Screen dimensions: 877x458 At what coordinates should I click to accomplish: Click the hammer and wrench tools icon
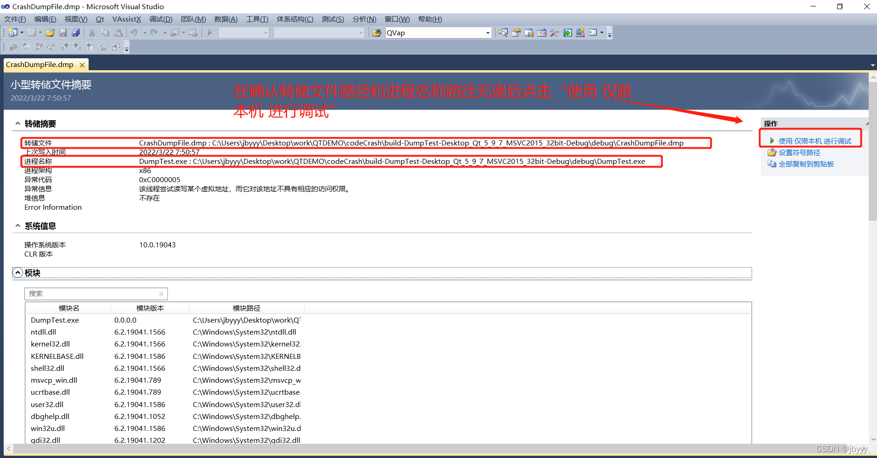coord(555,33)
